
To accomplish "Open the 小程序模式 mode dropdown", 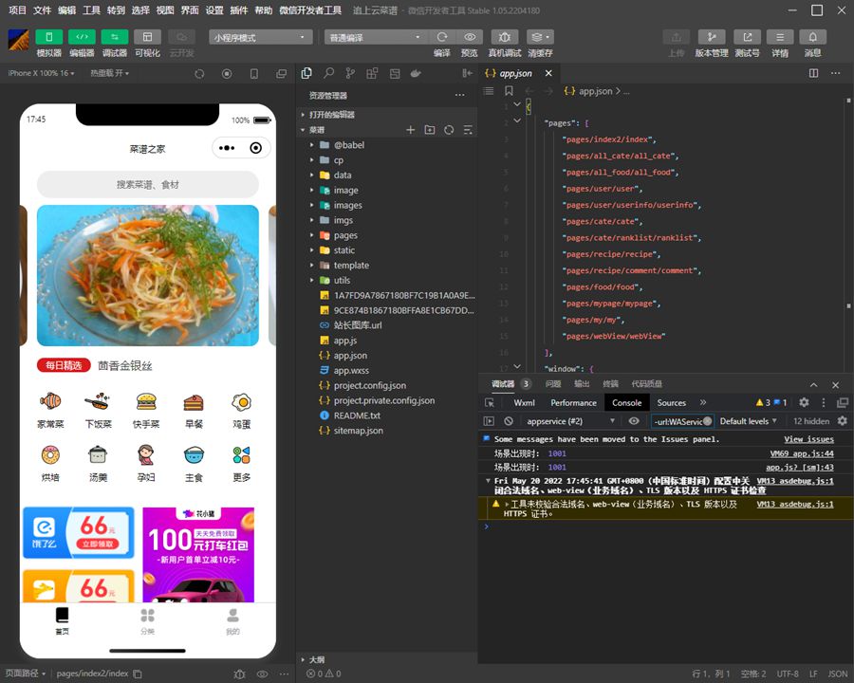I will coord(261,37).
